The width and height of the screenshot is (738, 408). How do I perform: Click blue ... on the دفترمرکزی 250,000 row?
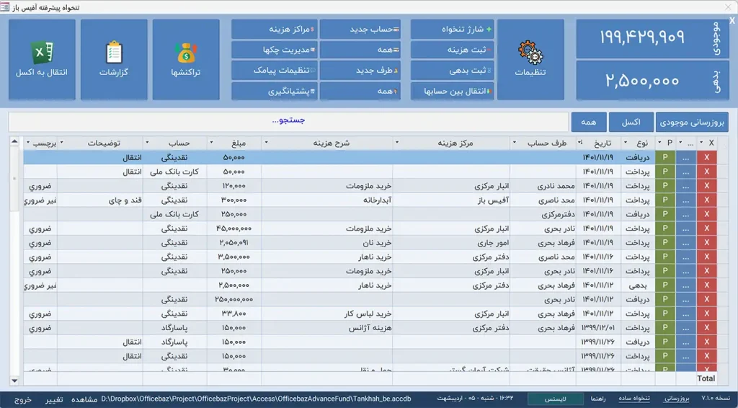click(686, 214)
